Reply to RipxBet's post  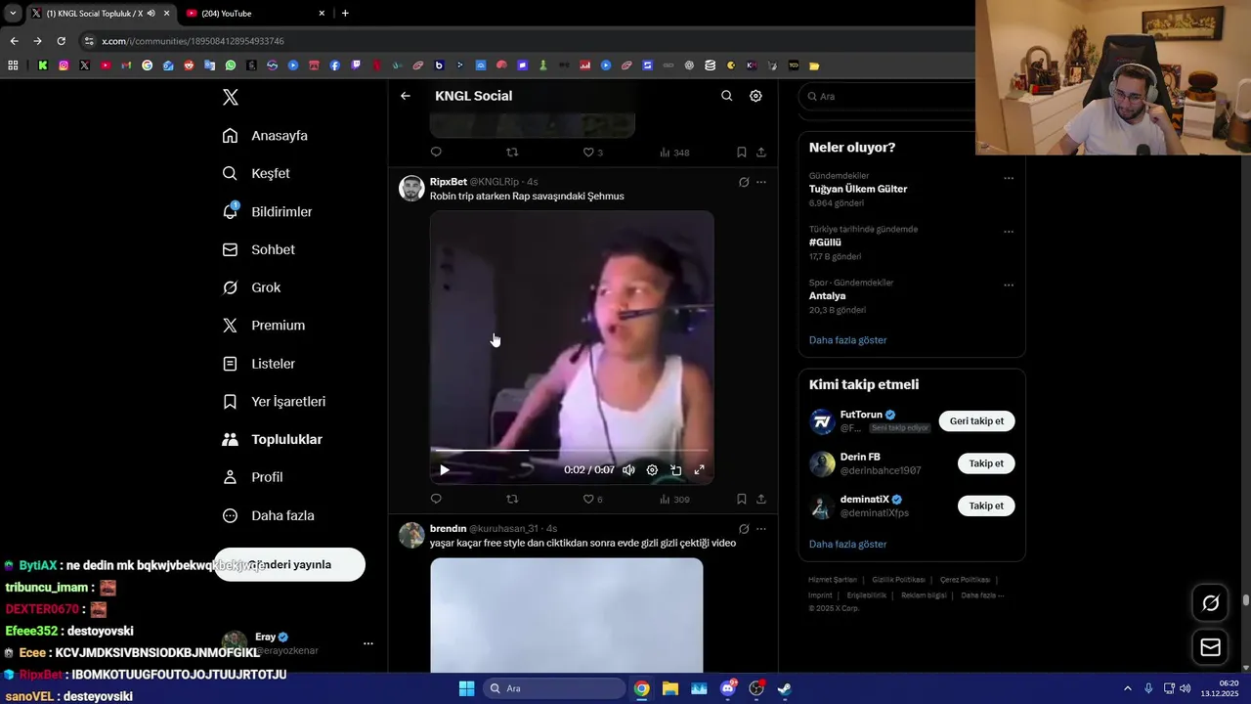tap(436, 499)
